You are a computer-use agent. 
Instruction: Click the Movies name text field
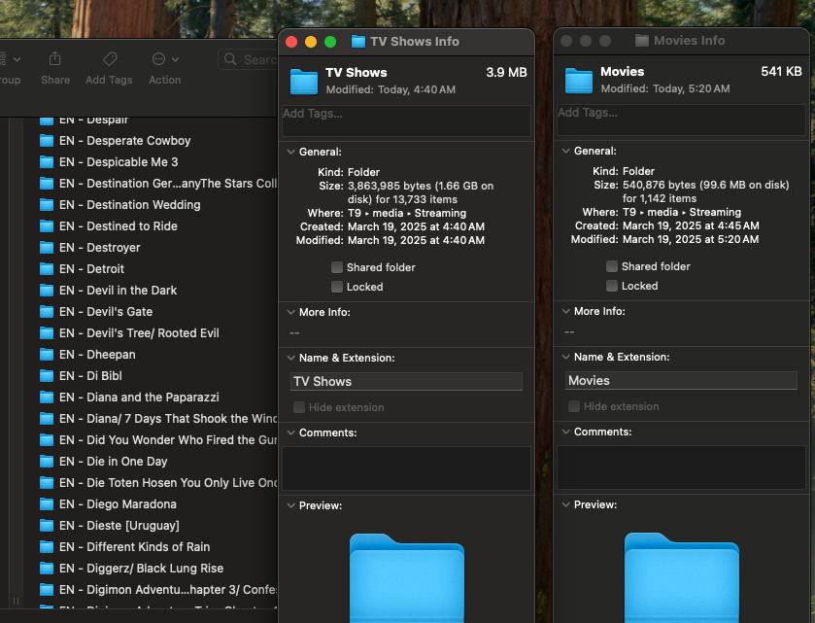tap(681, 381)
